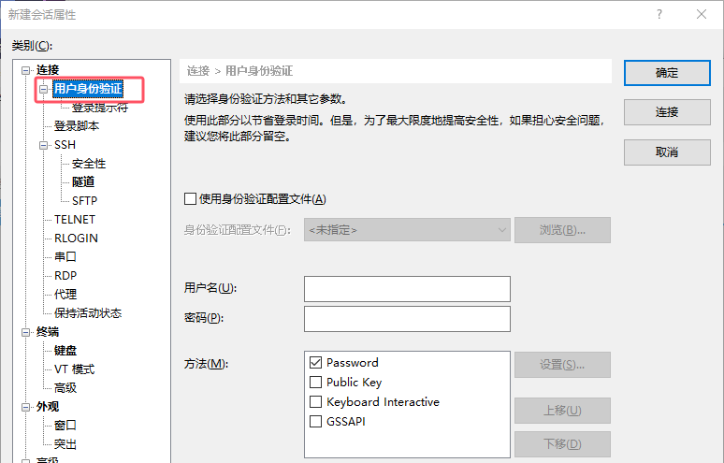Enable 使用身份验证配置文件 checkbox
This screenshot has height=463, width=724.
coord(191,198)
